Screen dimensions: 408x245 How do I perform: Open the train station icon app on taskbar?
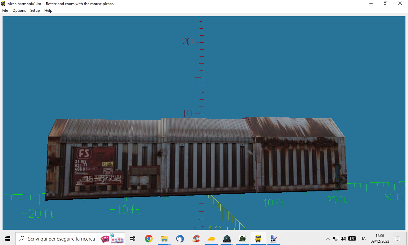coord(227,239)
